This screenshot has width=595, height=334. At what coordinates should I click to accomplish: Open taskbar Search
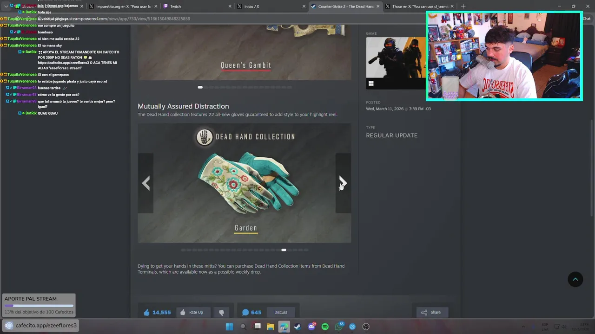pos(243,327)
